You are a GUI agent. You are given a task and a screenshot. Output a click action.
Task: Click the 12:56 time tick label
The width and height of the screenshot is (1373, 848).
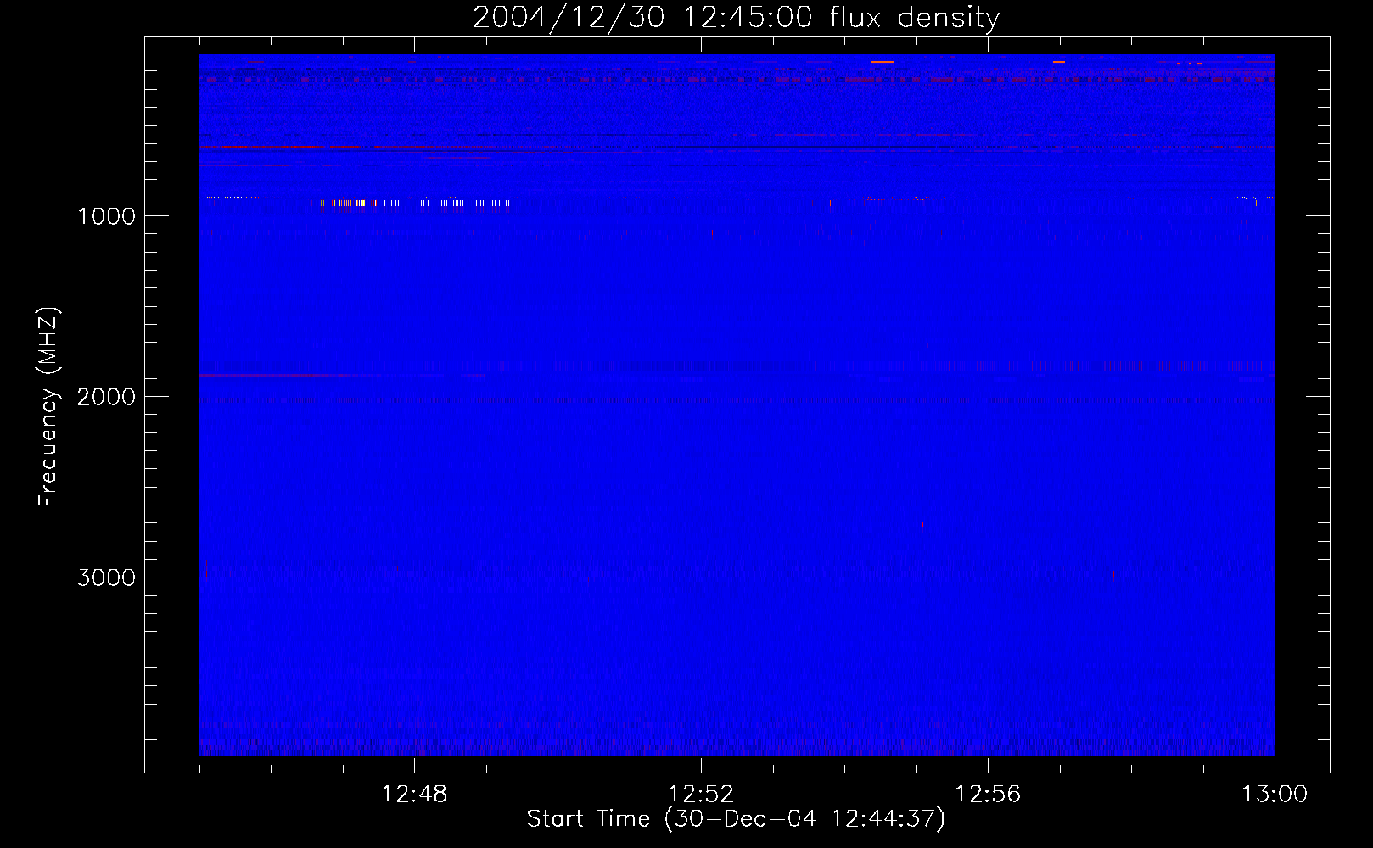[x=988, y=795]
